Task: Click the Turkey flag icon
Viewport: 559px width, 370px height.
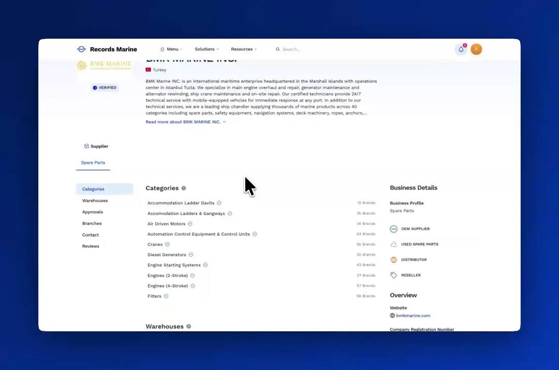Action: click(149, 70)
